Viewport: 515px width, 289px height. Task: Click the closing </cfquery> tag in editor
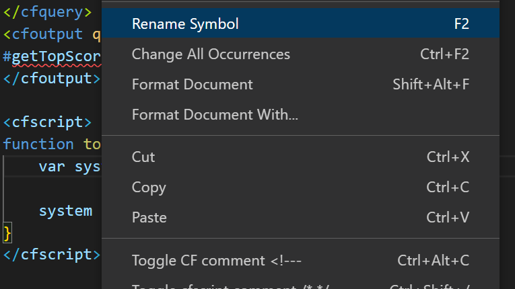[47, 11]
